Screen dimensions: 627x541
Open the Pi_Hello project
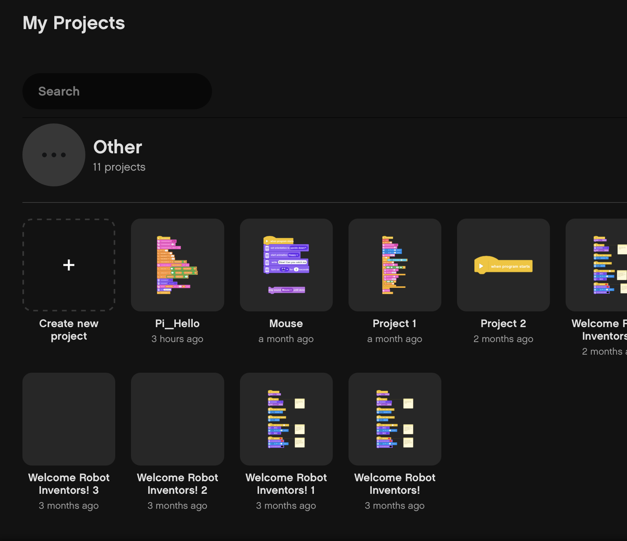tap(177, 265)
